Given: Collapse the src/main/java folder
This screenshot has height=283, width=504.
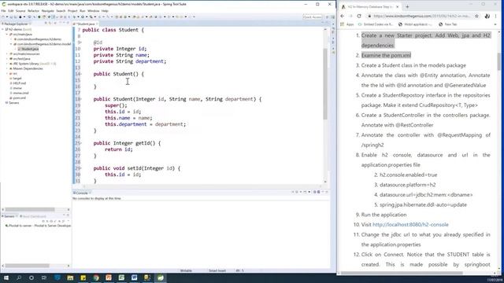Looking at the screenshot, I should click(7, 35).
